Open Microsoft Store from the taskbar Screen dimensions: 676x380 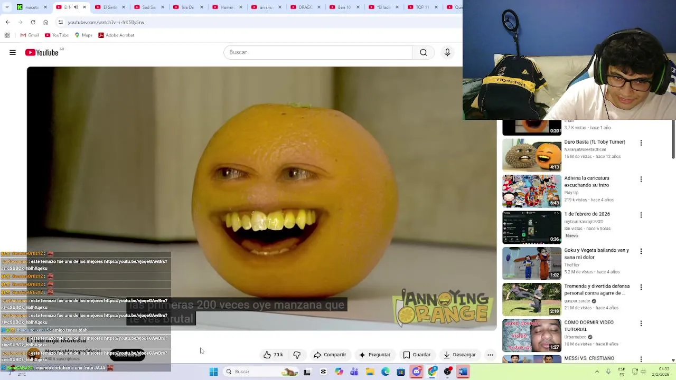(400, 372)
